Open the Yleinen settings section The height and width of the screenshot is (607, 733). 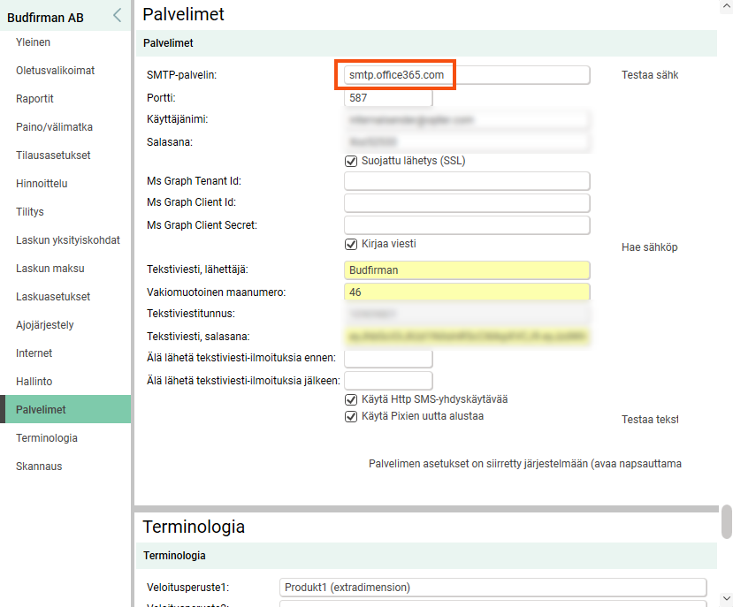[34, 42]
